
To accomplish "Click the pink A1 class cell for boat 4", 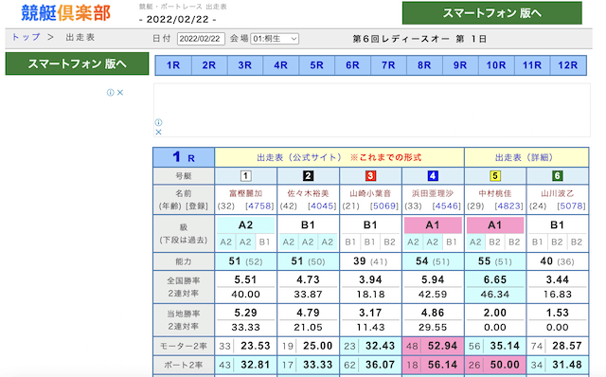I will pyautogui.click(x=433, y=225).
